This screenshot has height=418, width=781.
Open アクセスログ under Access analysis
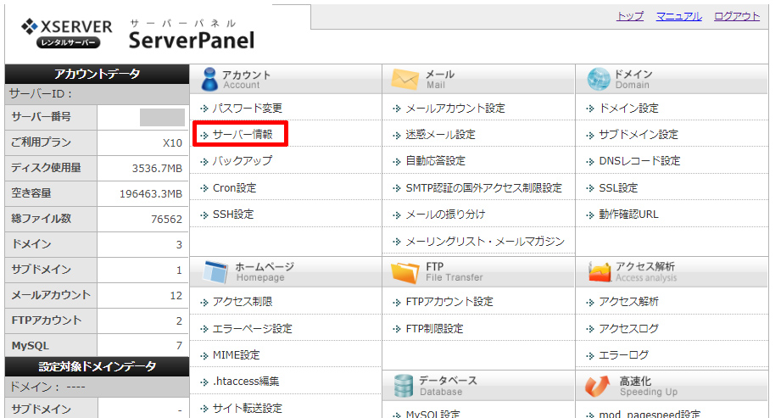click(628, 329)
